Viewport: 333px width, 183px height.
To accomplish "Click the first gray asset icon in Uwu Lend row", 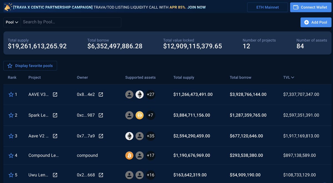I will [x=129, y=175].
